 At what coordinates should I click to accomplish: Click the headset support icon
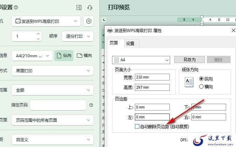tap(90, 8)
